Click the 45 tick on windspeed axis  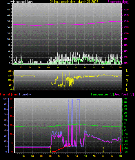(8, 10)
